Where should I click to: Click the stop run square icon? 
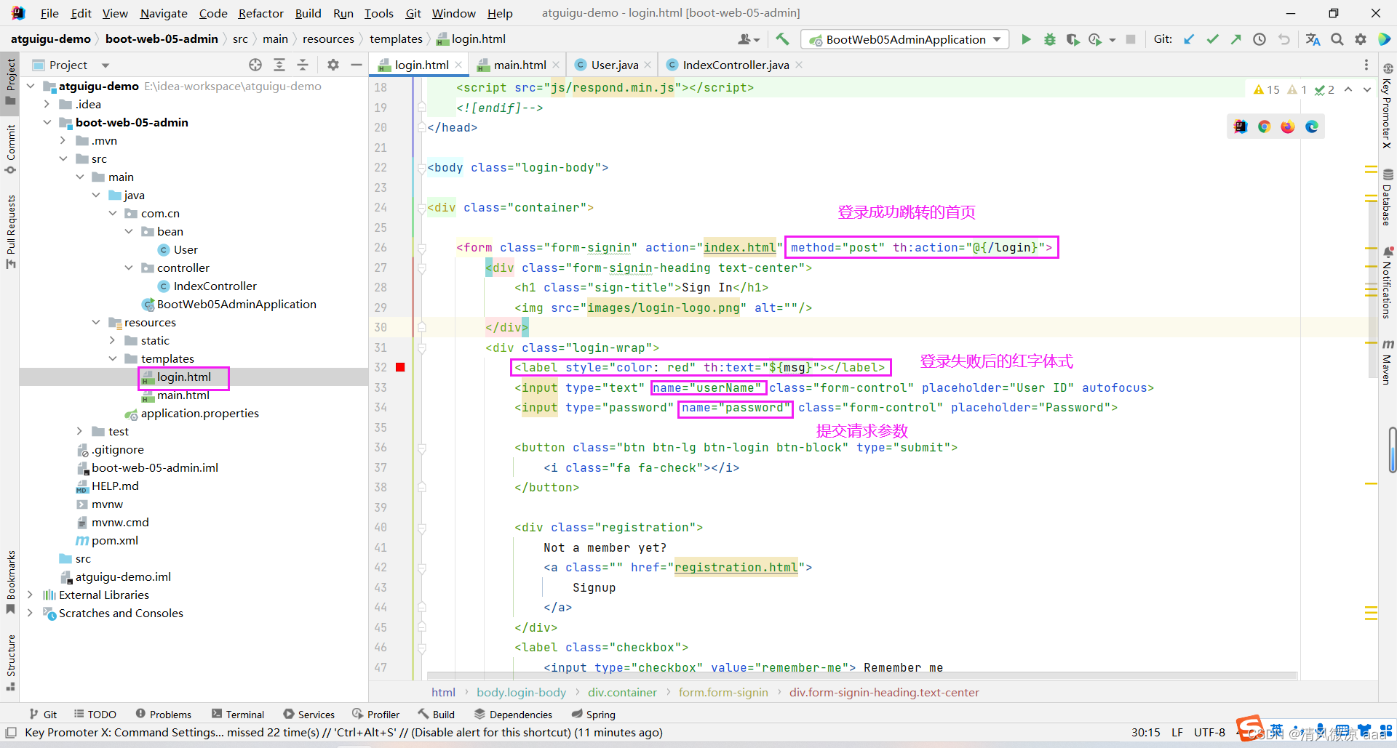point(1130,39)
